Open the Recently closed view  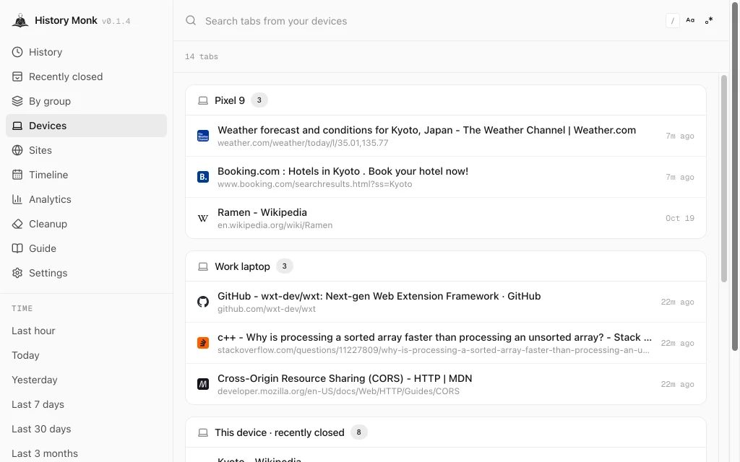(87, 77)
